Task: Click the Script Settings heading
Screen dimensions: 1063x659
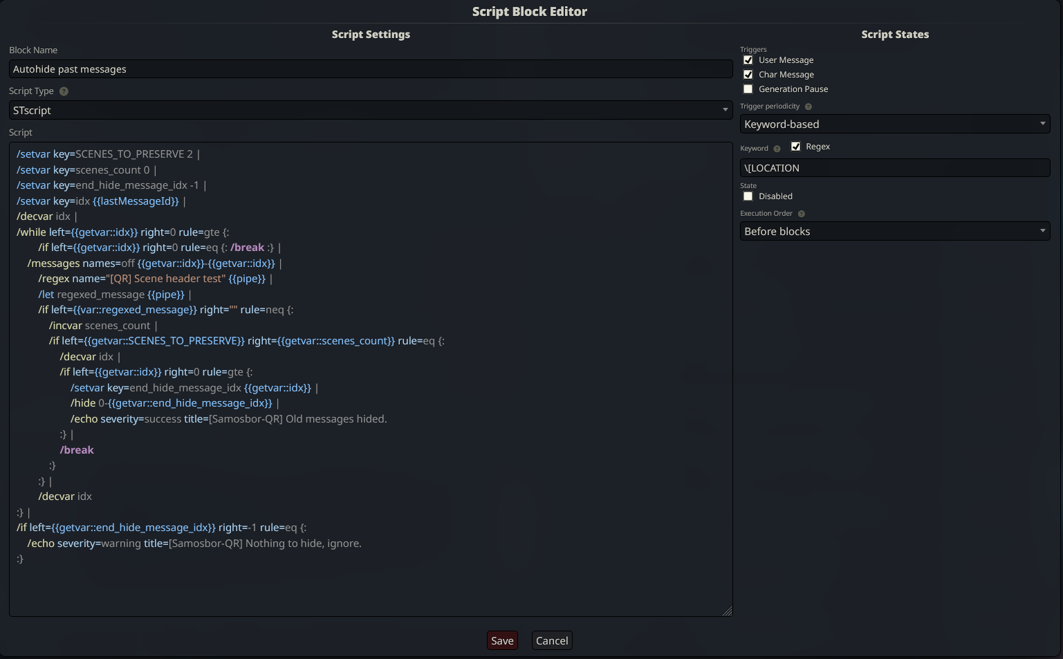Action: pyautogui.click(x=371, y=35)
